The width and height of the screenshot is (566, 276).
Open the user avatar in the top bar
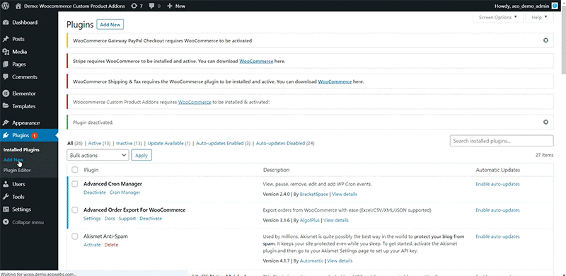[555, 6]
